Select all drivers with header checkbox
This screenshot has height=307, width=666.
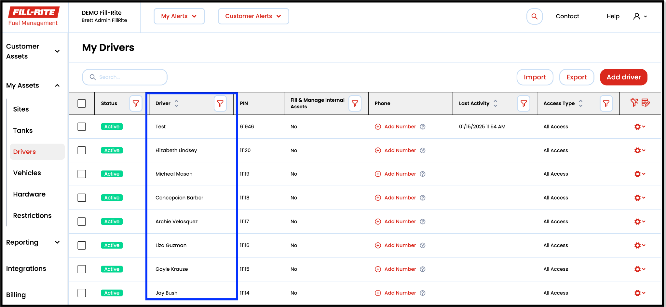pos(82,103)
